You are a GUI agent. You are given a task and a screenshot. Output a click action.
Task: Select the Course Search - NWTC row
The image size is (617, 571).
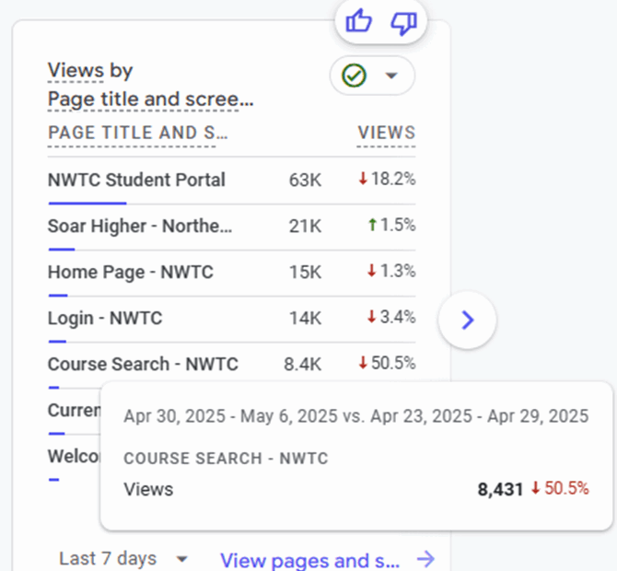[x=231, y=365]
